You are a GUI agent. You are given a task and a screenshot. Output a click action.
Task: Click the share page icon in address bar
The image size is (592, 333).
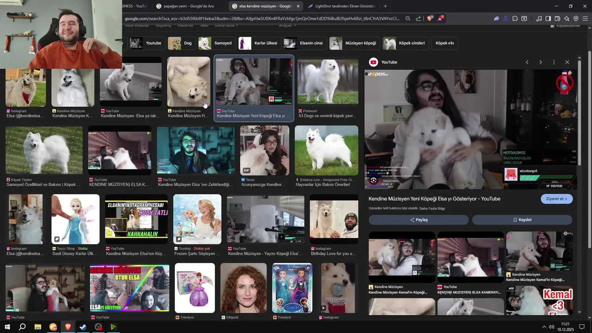pos(419,18)
